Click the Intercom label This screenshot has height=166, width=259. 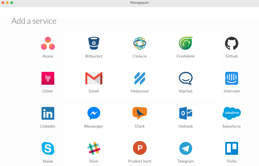click(x=232, y=91)
